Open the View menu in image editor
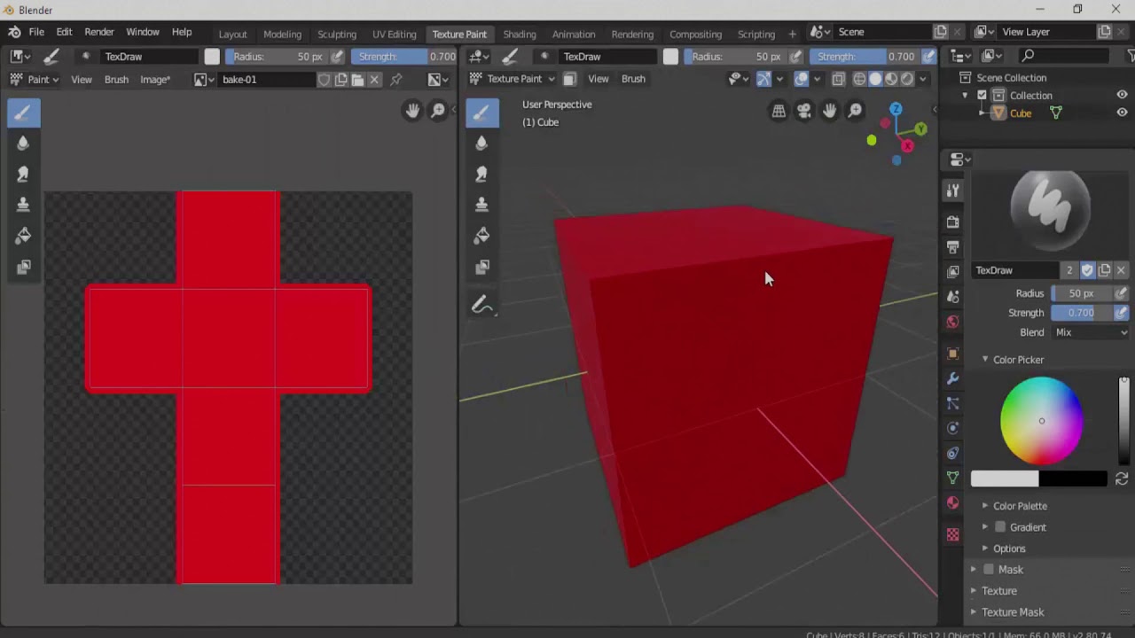 click(81, 80)
